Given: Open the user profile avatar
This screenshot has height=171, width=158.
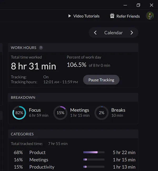Looking at the screenshot, I should pyautogui.click(x=150, y=16).
